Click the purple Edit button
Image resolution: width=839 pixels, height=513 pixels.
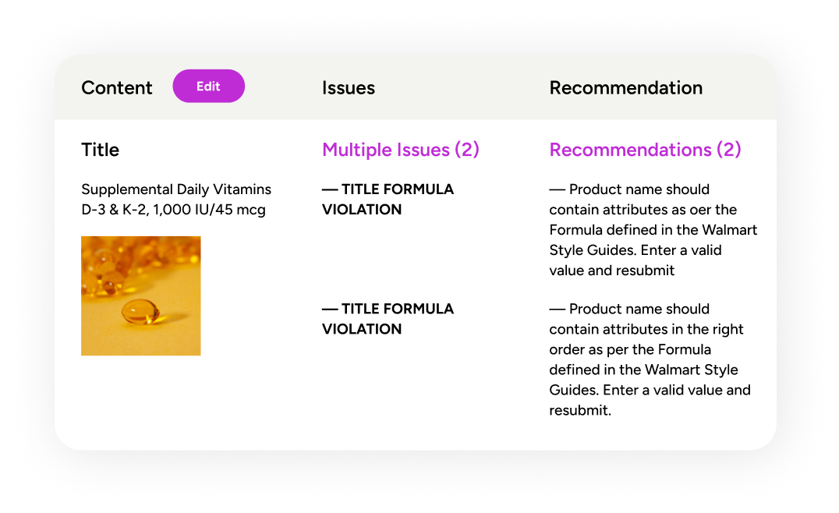coord(209,86)
